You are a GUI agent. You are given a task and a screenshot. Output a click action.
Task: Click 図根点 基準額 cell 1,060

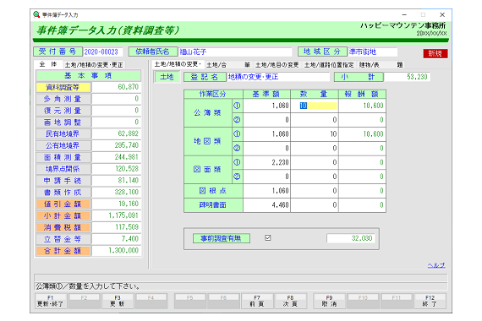point(266,191)
